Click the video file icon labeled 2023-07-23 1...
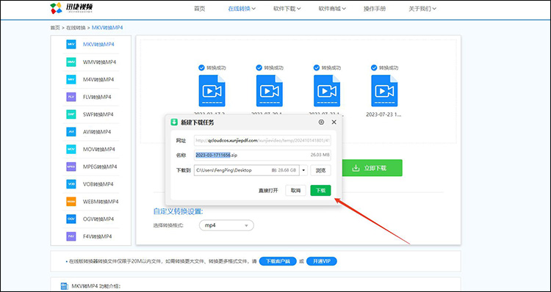Viewport: 551px width, 292px height. pos(384,90)
